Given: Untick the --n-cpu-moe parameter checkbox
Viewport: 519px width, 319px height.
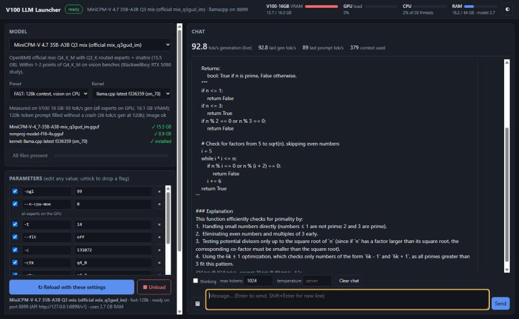Looking at the screenshot, I should [15, 203].
